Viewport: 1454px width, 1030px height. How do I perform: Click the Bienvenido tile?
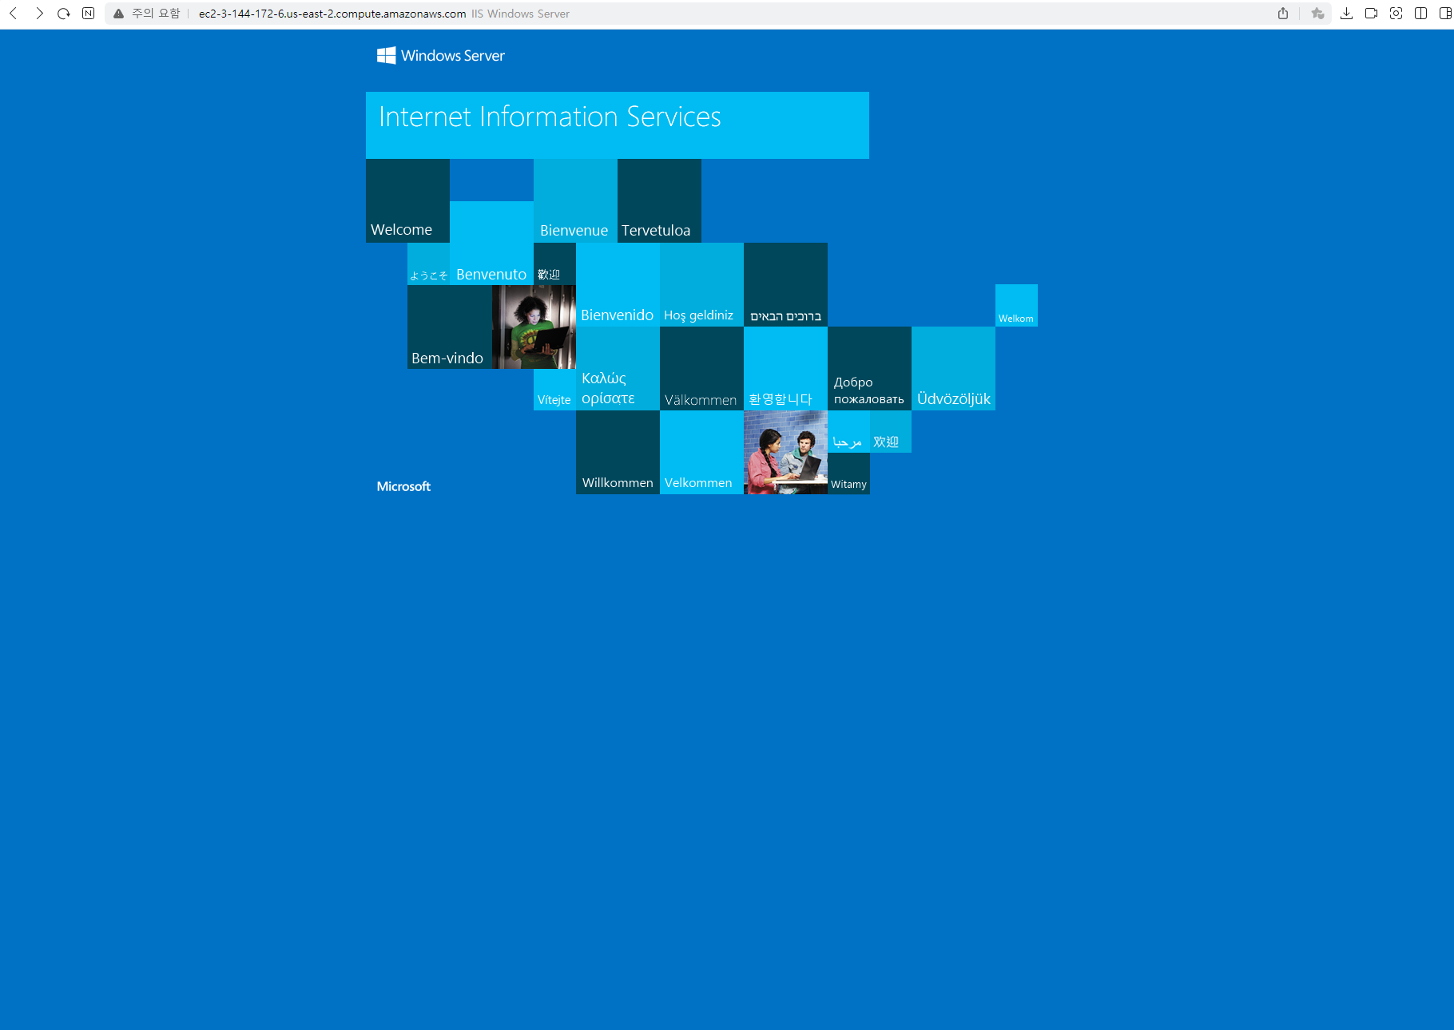click(618, 284)
